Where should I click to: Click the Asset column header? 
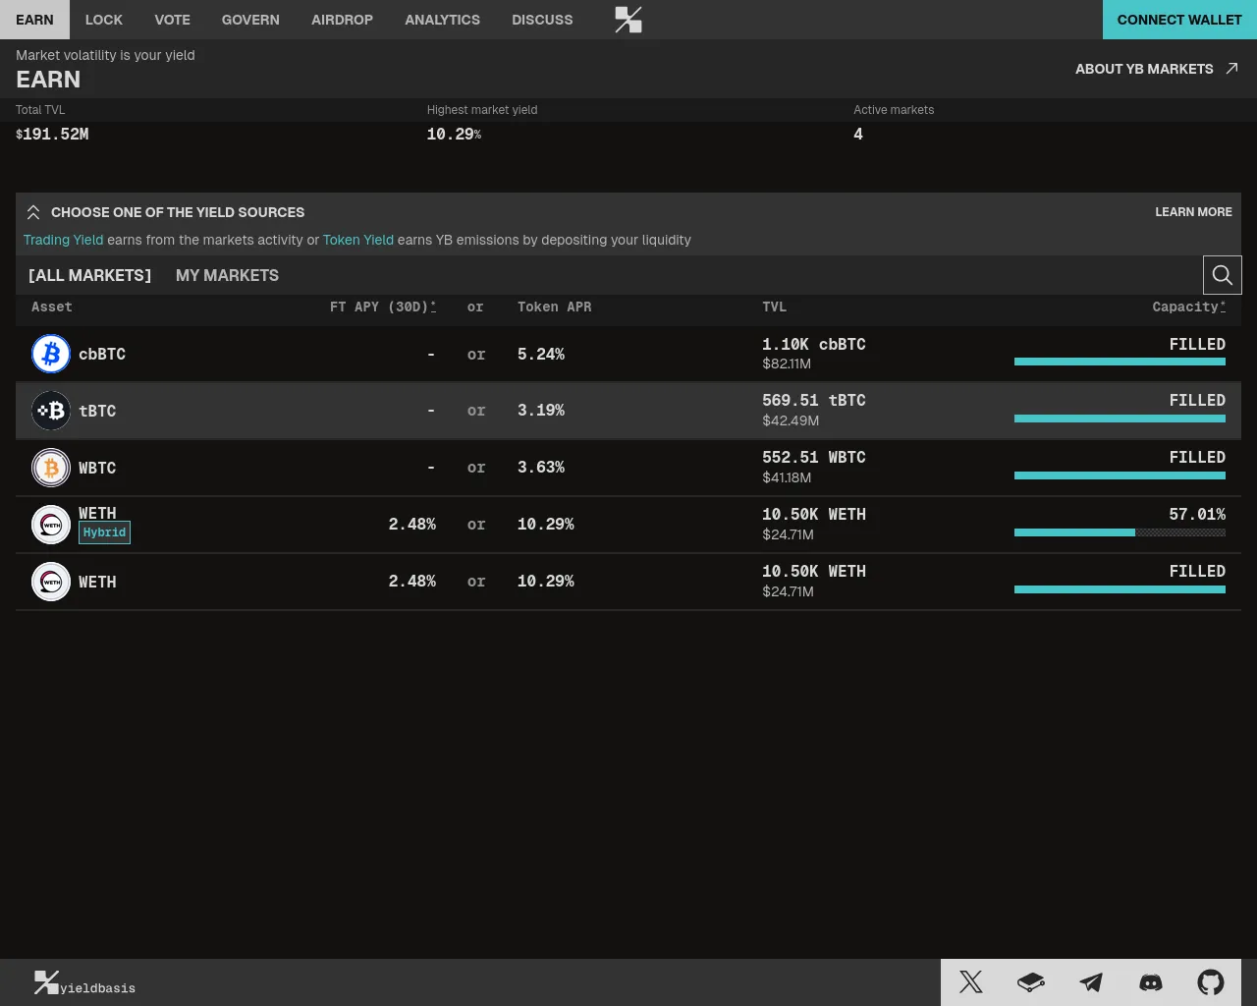point(52,307)
